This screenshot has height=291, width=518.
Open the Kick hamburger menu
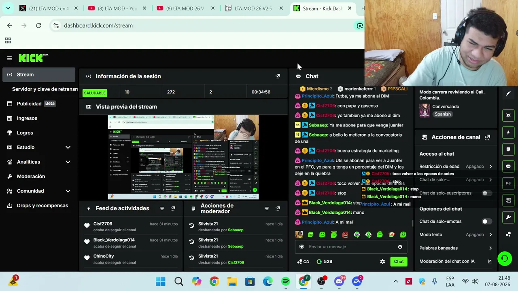[x=10, y=58]
